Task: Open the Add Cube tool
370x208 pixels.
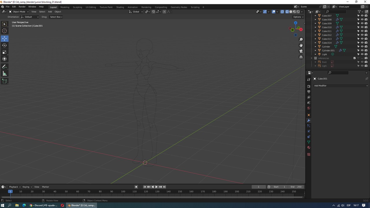Action: pos(4,81)
